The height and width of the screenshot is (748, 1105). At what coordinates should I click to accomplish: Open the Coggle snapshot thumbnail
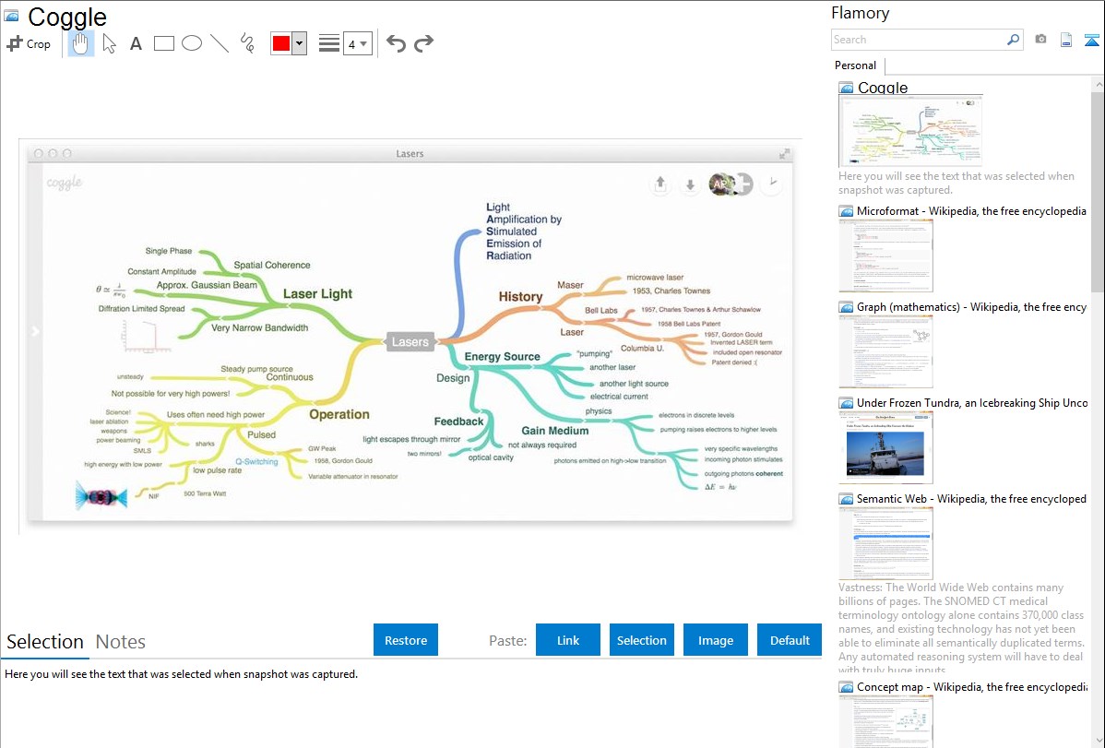(910, 131)
